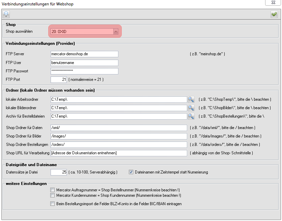Check the BLZ+Konto to BIC/IBAN option

(x=52, y=203)
